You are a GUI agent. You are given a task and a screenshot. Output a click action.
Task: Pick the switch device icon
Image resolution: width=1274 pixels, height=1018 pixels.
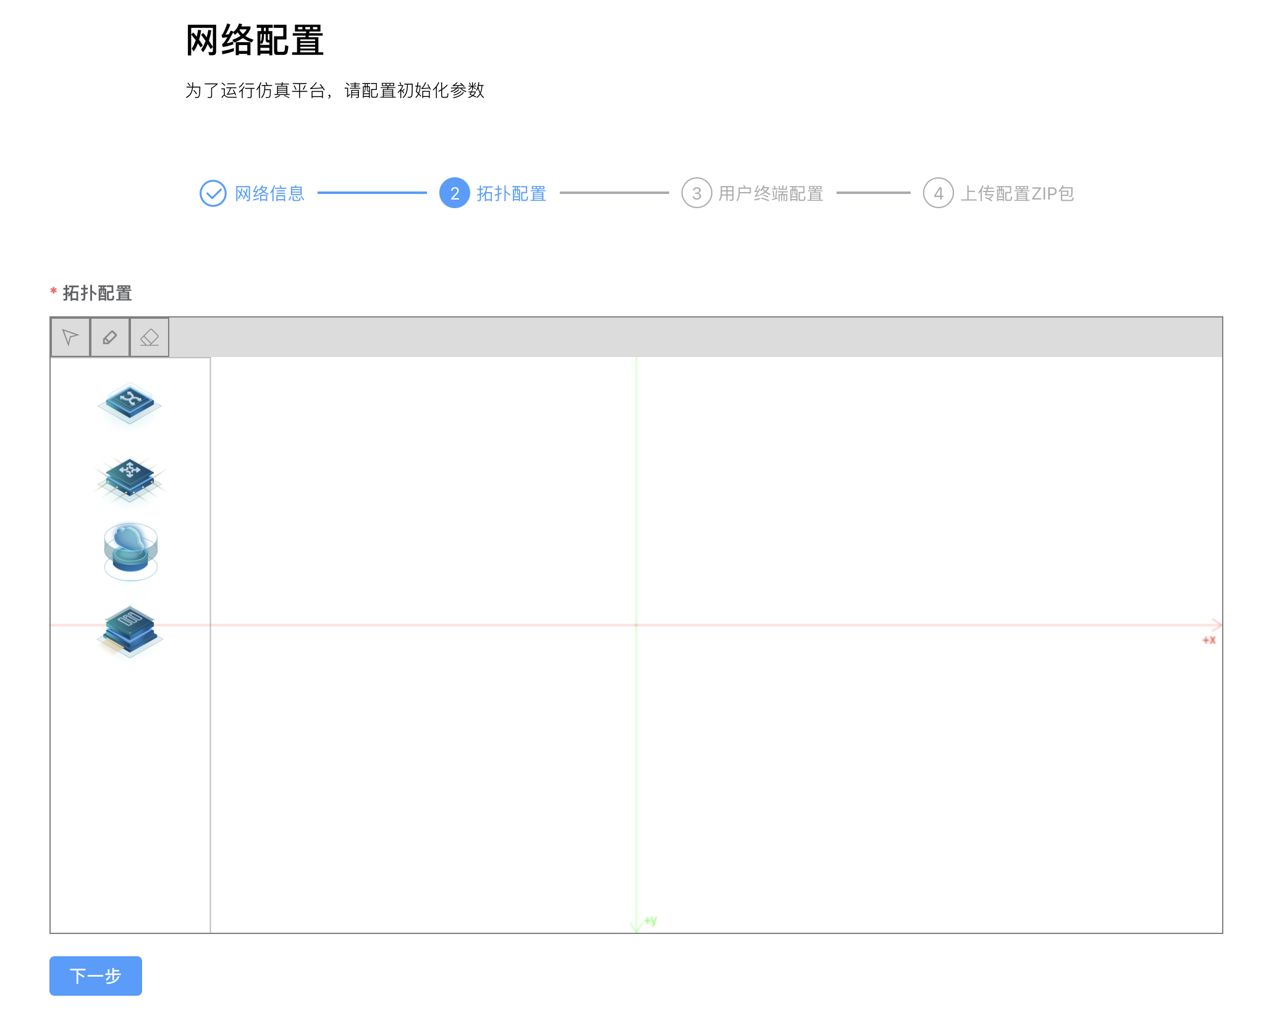click(x=130, y=403)
